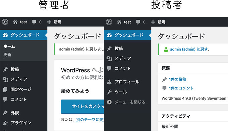The height and width of the screenshot is (131, 228).
Task: Click the メディア icon in the contributor sidebar
Action: pyautogui.click(x=109, y=59)
